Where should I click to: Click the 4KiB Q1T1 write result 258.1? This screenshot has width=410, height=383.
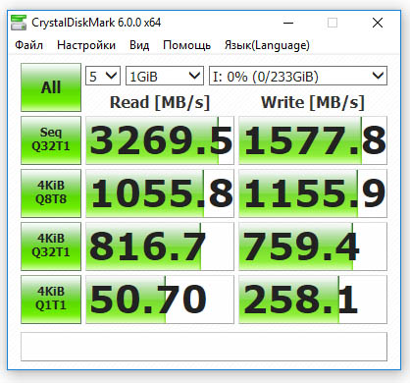click(x=313, y=300)
